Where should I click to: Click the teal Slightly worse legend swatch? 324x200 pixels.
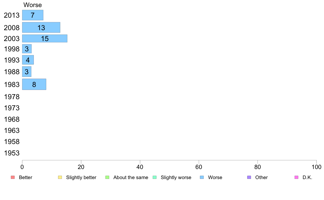pyautogui.click(x=155, y=177)
